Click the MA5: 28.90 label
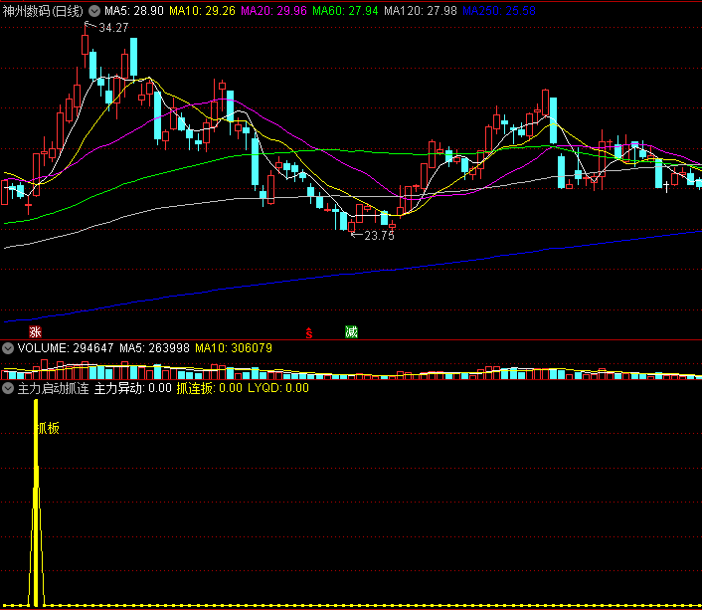Viewport: 702px width, 610px height. (x=134, y=11)
